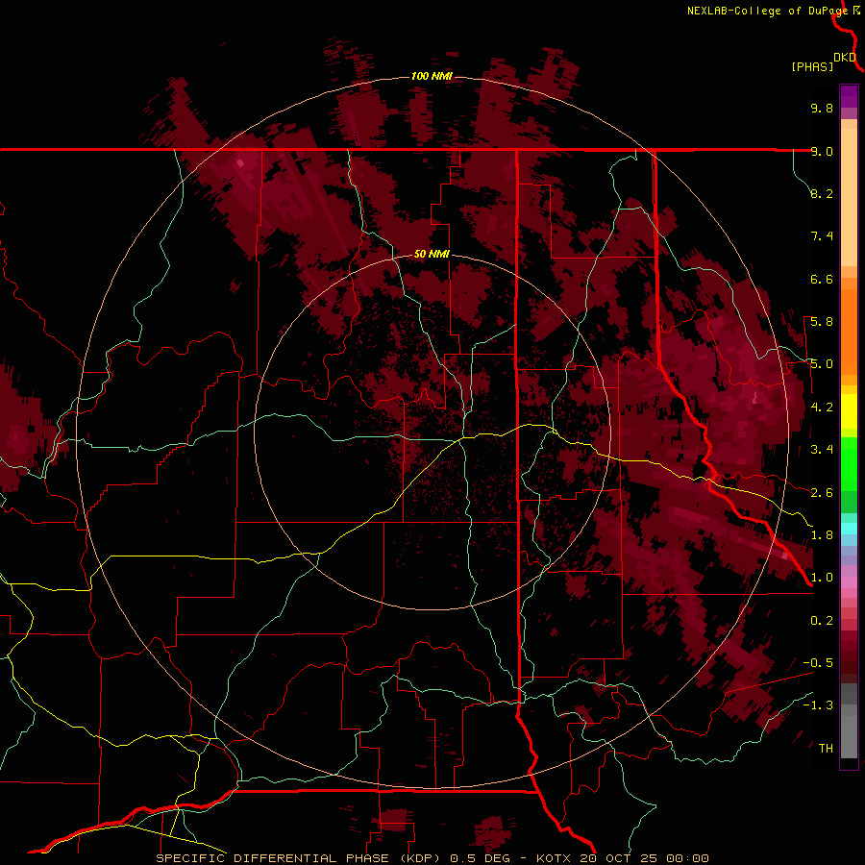865x865 pixels.
Task: Select the 4.2 value on the color scale
Action: pyautogui.click(x=822, y=408)
